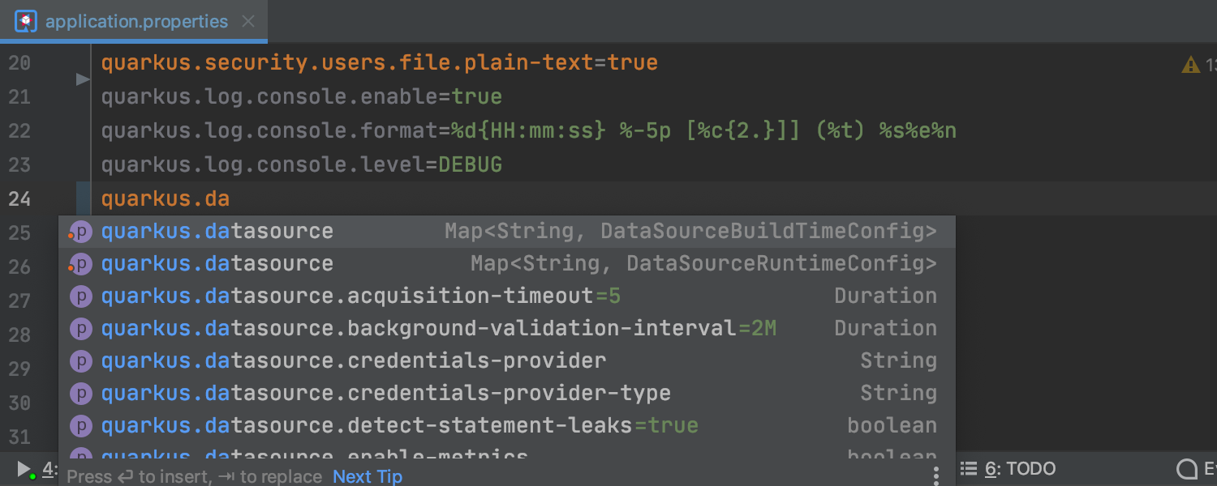Image resolution: width=1217 pixels, height=486 pixels.
Task: Click the property icon for credentials-provider-type suggestion
Action: click(80, 394)
